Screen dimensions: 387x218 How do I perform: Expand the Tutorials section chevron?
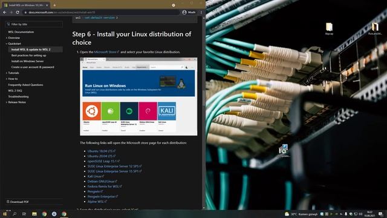pos(7,73)
